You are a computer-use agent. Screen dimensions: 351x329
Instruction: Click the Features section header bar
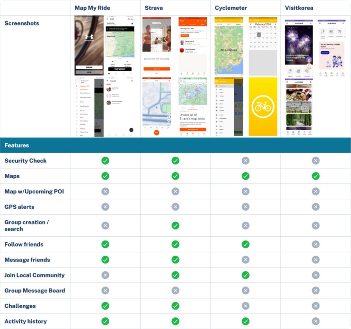pyautogui.click(x=175, y=145)
